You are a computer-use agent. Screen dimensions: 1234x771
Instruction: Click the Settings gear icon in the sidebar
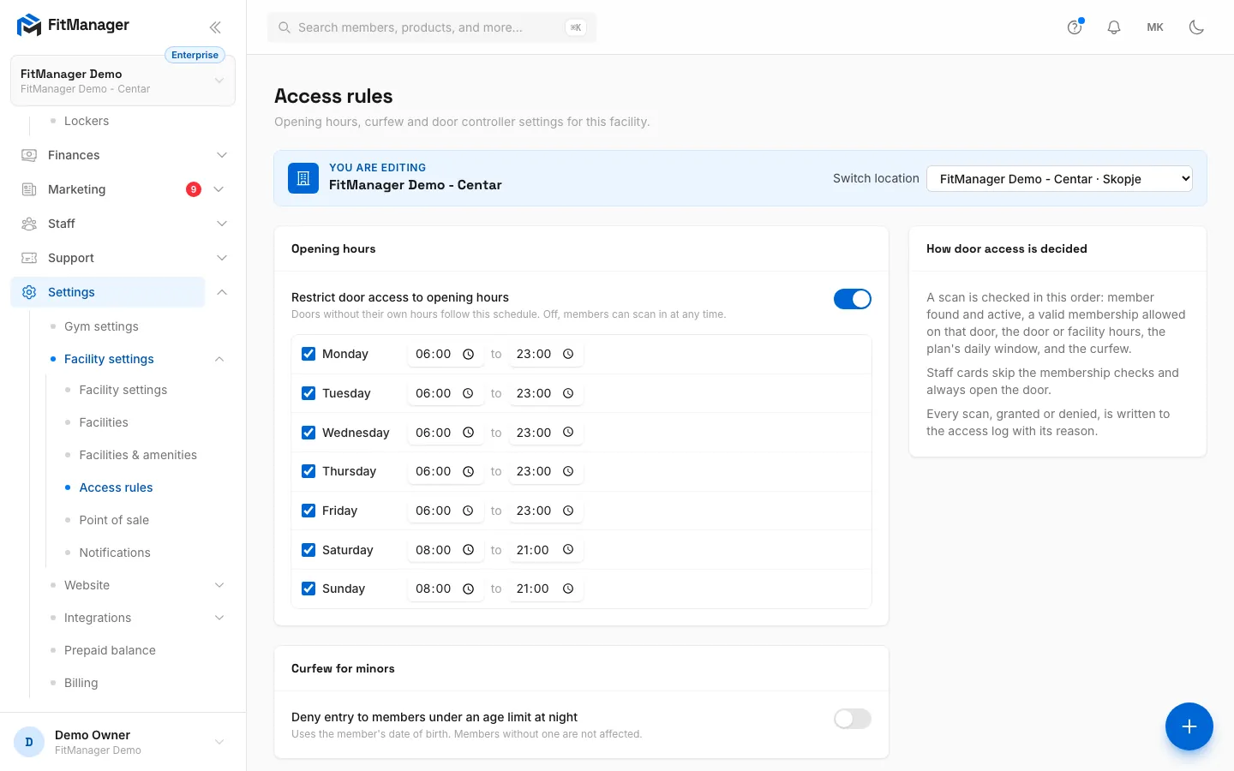(x=29, y=292)
